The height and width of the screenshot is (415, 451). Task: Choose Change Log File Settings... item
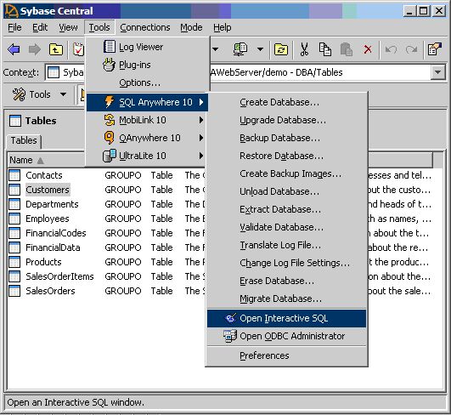tap(286, 263)
